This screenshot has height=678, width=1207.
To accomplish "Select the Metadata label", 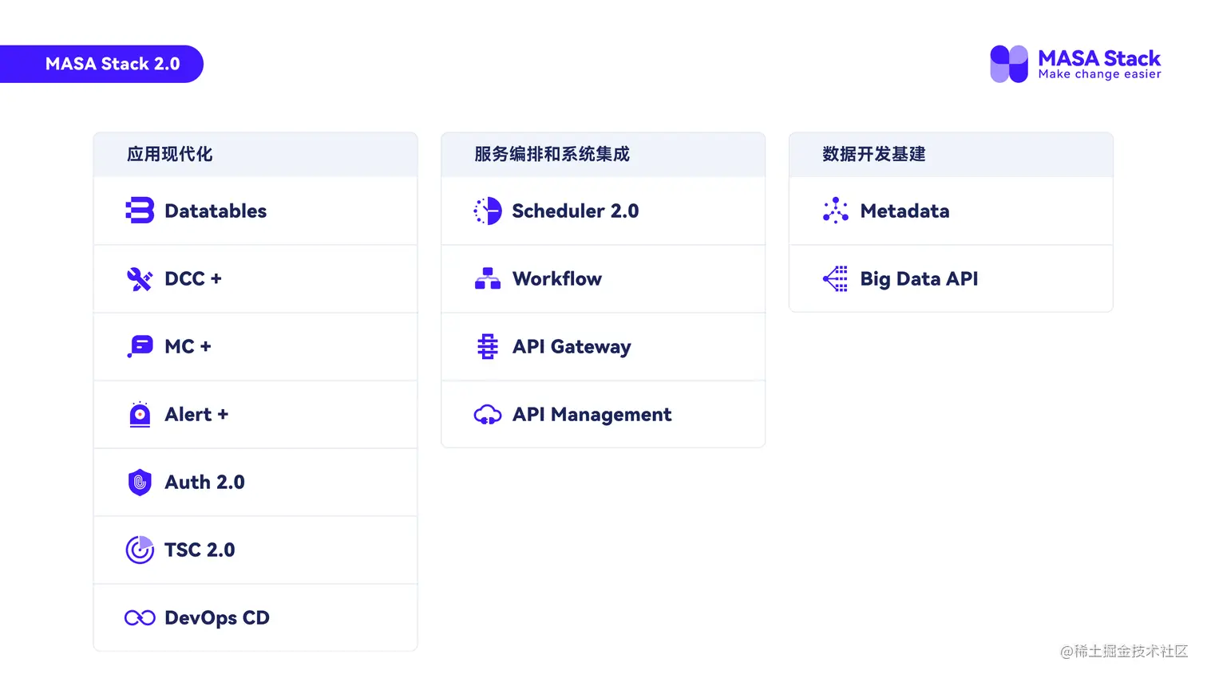I will (905, 211).
